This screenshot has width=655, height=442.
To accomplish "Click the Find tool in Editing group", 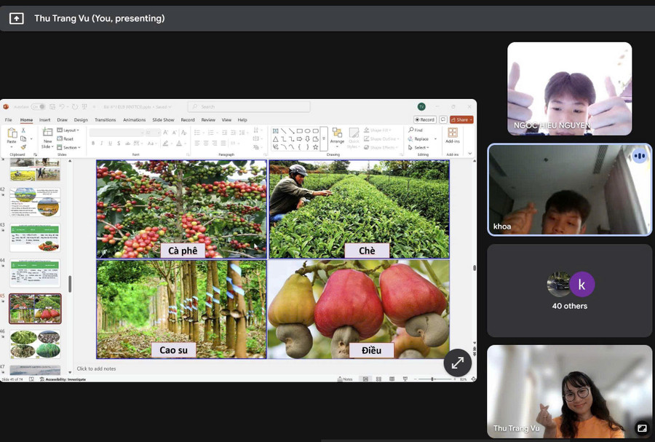I will coord(416,130).
